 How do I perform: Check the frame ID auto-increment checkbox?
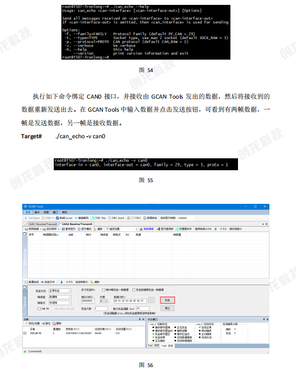[104, 290]
